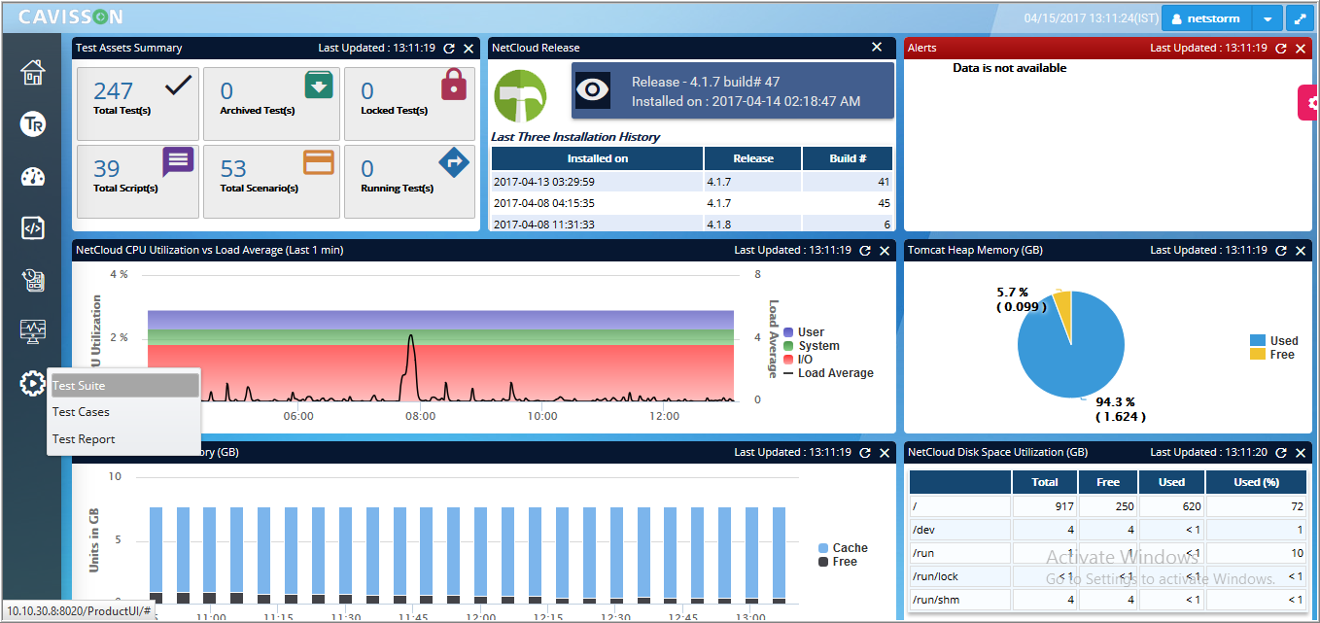The image size is (1320, 623).
Task: Refresh the memory (GB) bar chart widget
Action: (865, 452)
